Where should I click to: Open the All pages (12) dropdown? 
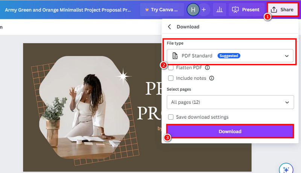[x=230, y=102]
